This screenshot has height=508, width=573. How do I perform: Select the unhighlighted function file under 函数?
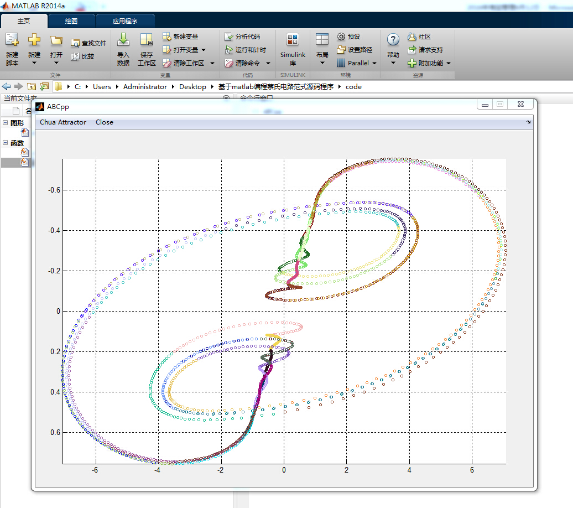(24, 152)
